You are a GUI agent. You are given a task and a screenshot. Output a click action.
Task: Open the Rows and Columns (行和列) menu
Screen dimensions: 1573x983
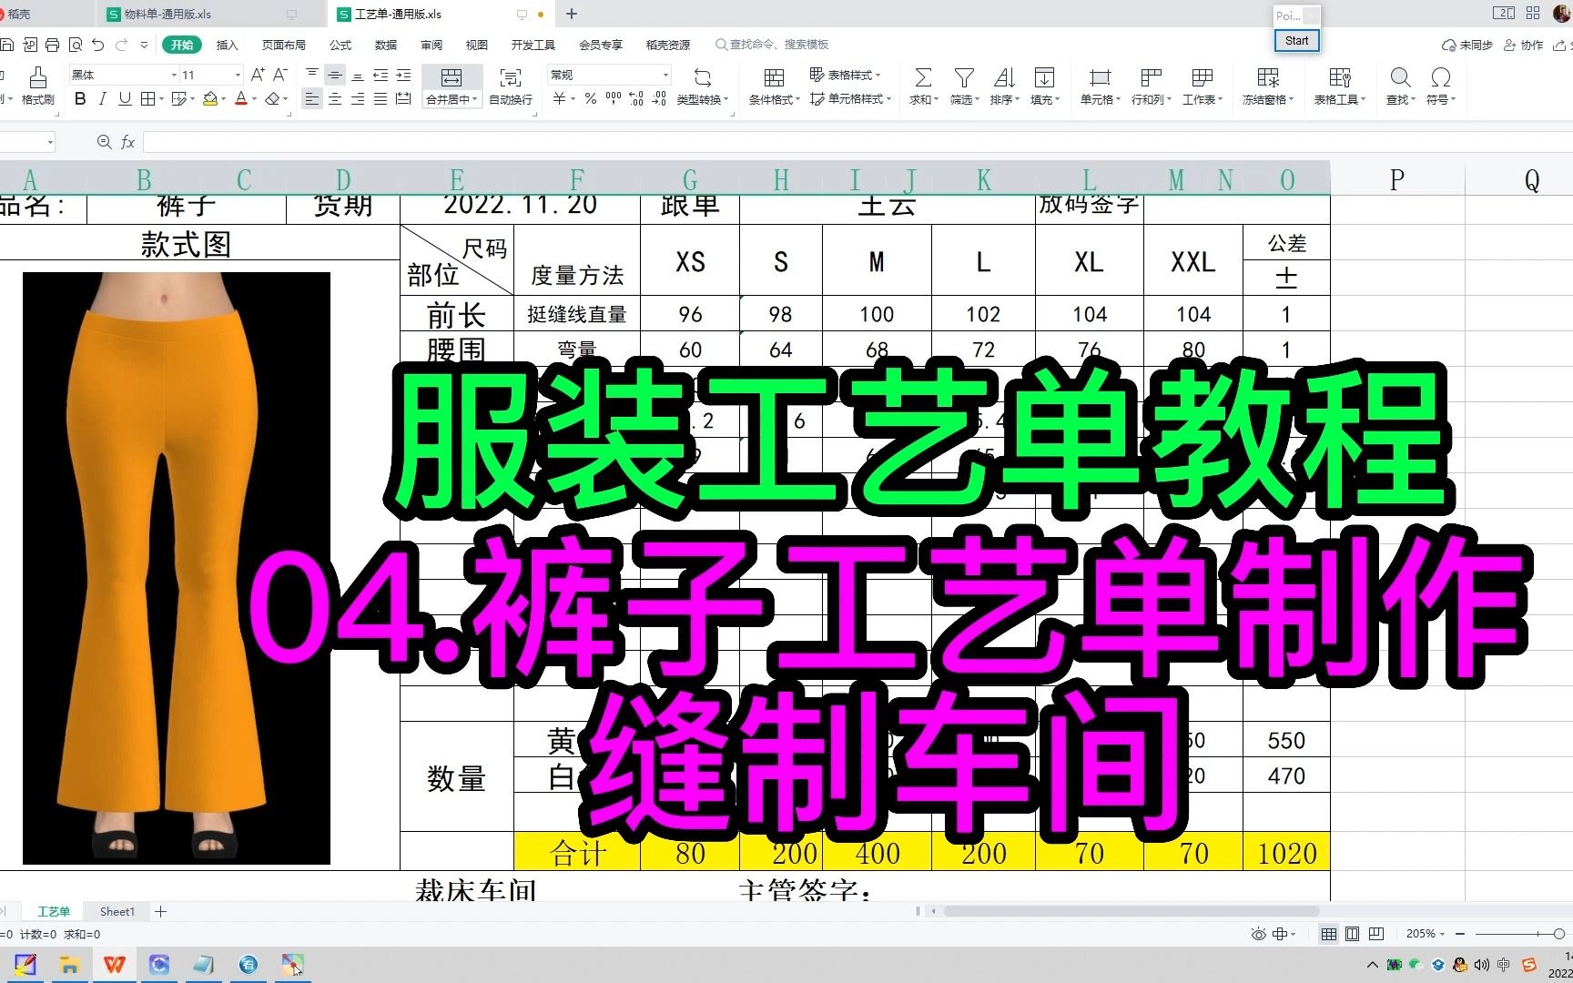(1152, 86)
